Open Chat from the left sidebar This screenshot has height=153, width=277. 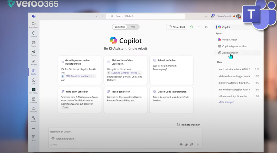(x=34, y=81)
